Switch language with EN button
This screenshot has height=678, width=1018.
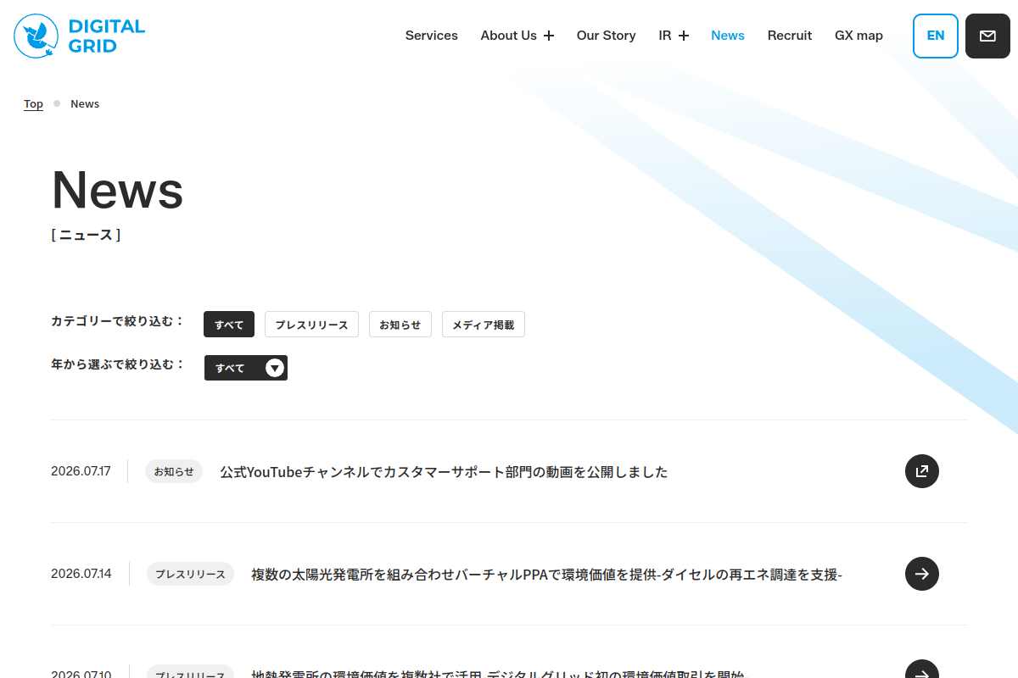coord(936,36)
